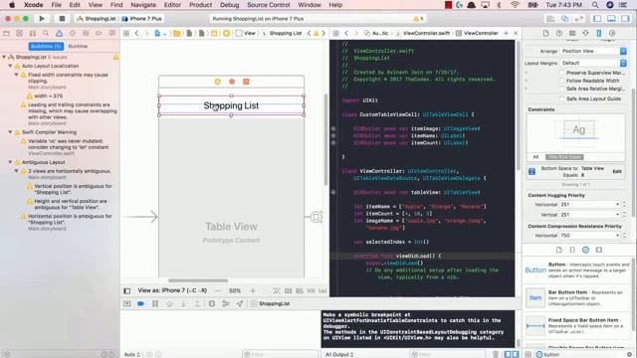Viewport: 637px width, 358px height.
Task: Click the Exit icon in scene dock
Action: [246, 82]
